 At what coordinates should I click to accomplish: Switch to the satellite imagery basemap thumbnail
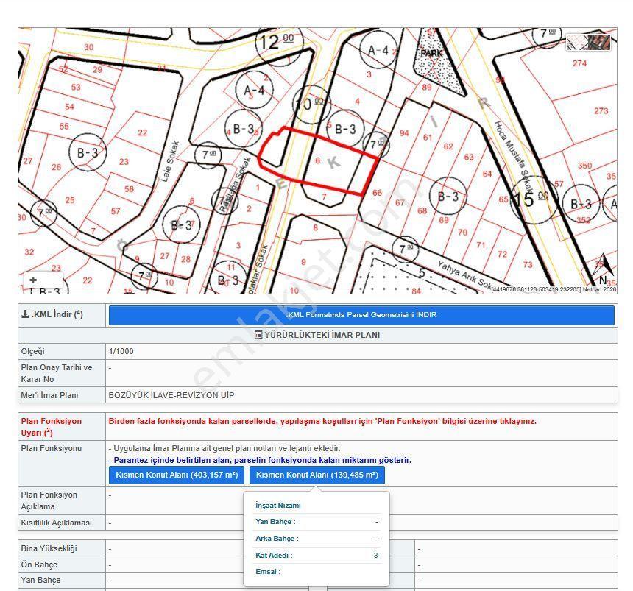[599, 42]
